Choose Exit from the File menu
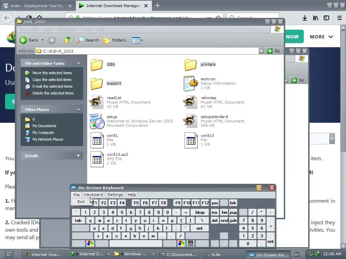This screenshot has height=259, width=346. [81, 202]
